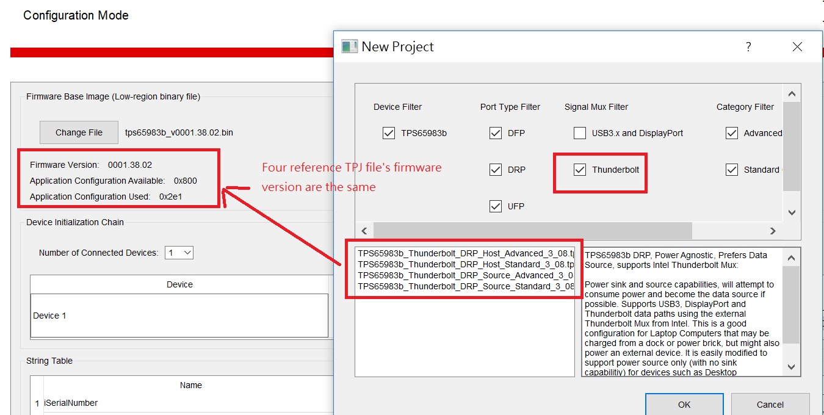Toggle the TPS65983b device filter checkbox
Screen dimensions: 824x415
tap(389, 133)
